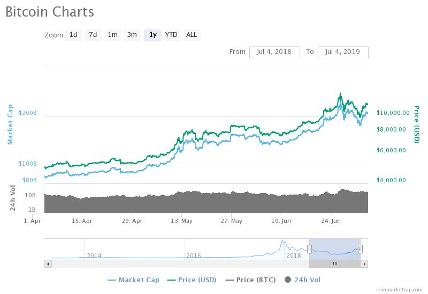Click the $6,000.00 price label

(x=391, y=150)
